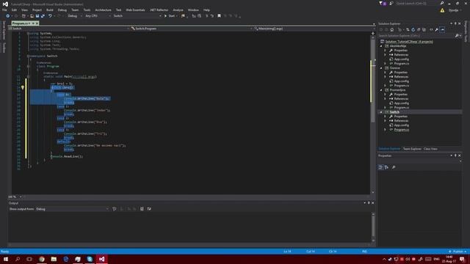Open the Any CPU platform dropdown
Image resolution: width=470 pixels, height=264 pixels.
(x=98, y=16)
